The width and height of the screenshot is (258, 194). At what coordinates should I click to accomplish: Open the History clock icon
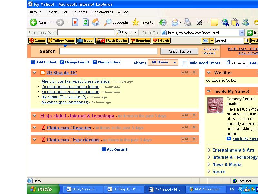163,22
